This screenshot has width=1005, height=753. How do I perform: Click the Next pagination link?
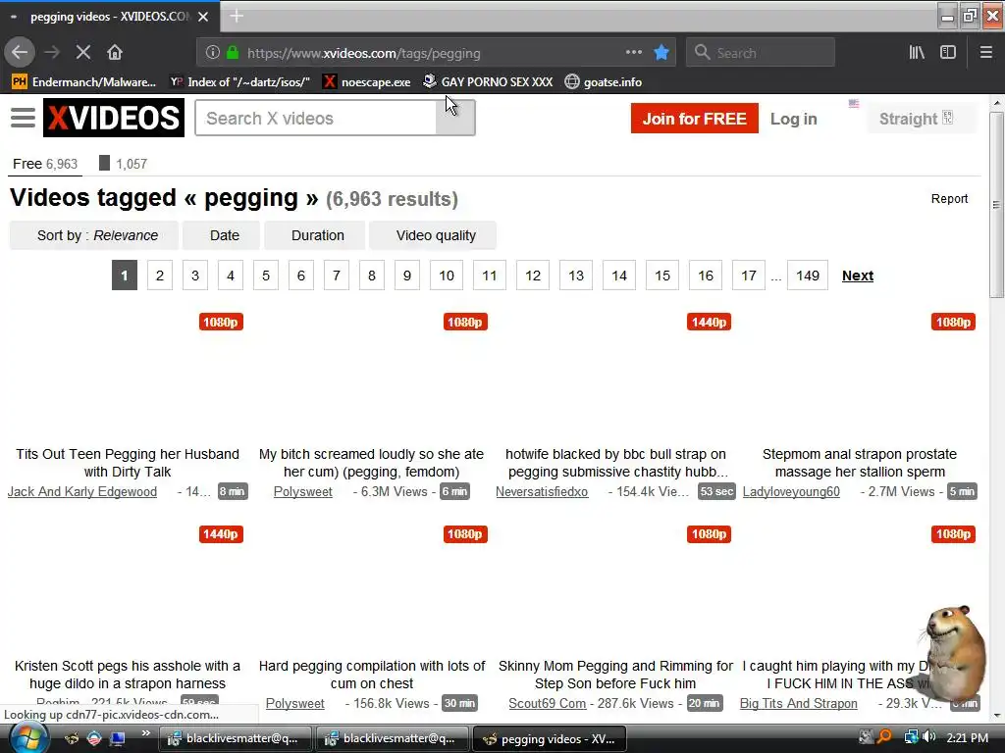tap(858, 276)
